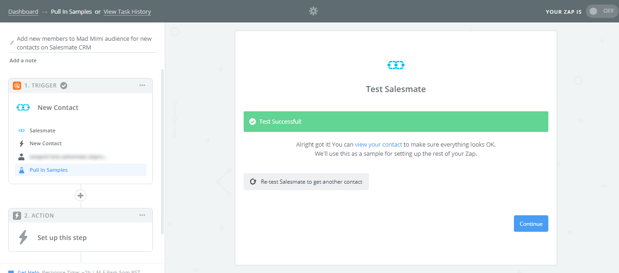Click the gray lightning action step icon
The width and height of the screenshot is (619, 273).
17,216
